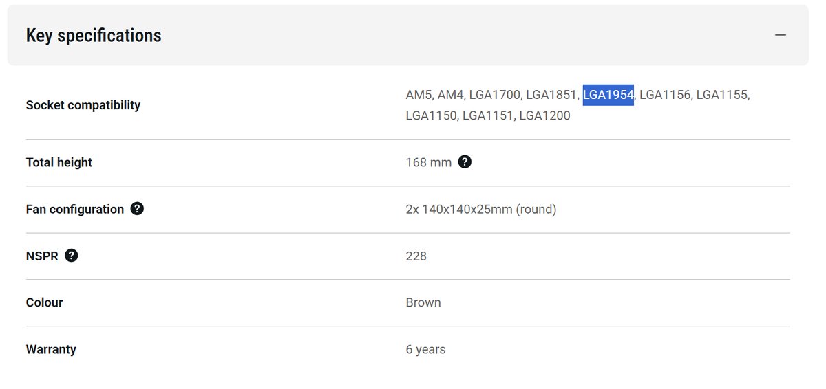Click the AM5 socket text
The image size is (826, 389).
pos(419,95)
